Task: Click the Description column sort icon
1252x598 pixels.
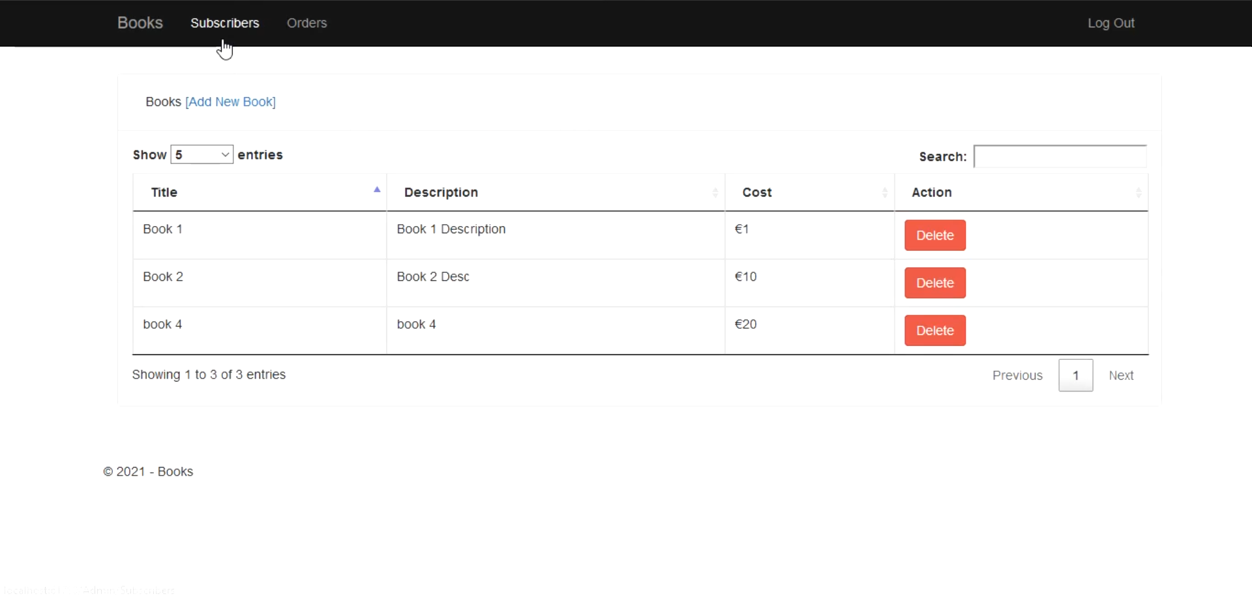Action: click(715, 193)
